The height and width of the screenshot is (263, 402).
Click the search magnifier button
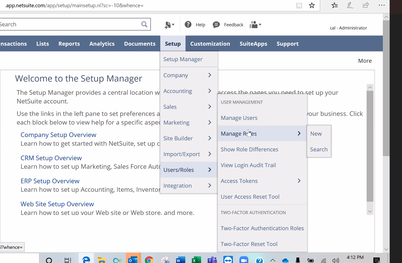(144, 24)
